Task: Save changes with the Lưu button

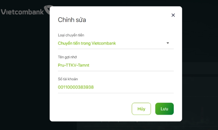Action: pos(164,109)
